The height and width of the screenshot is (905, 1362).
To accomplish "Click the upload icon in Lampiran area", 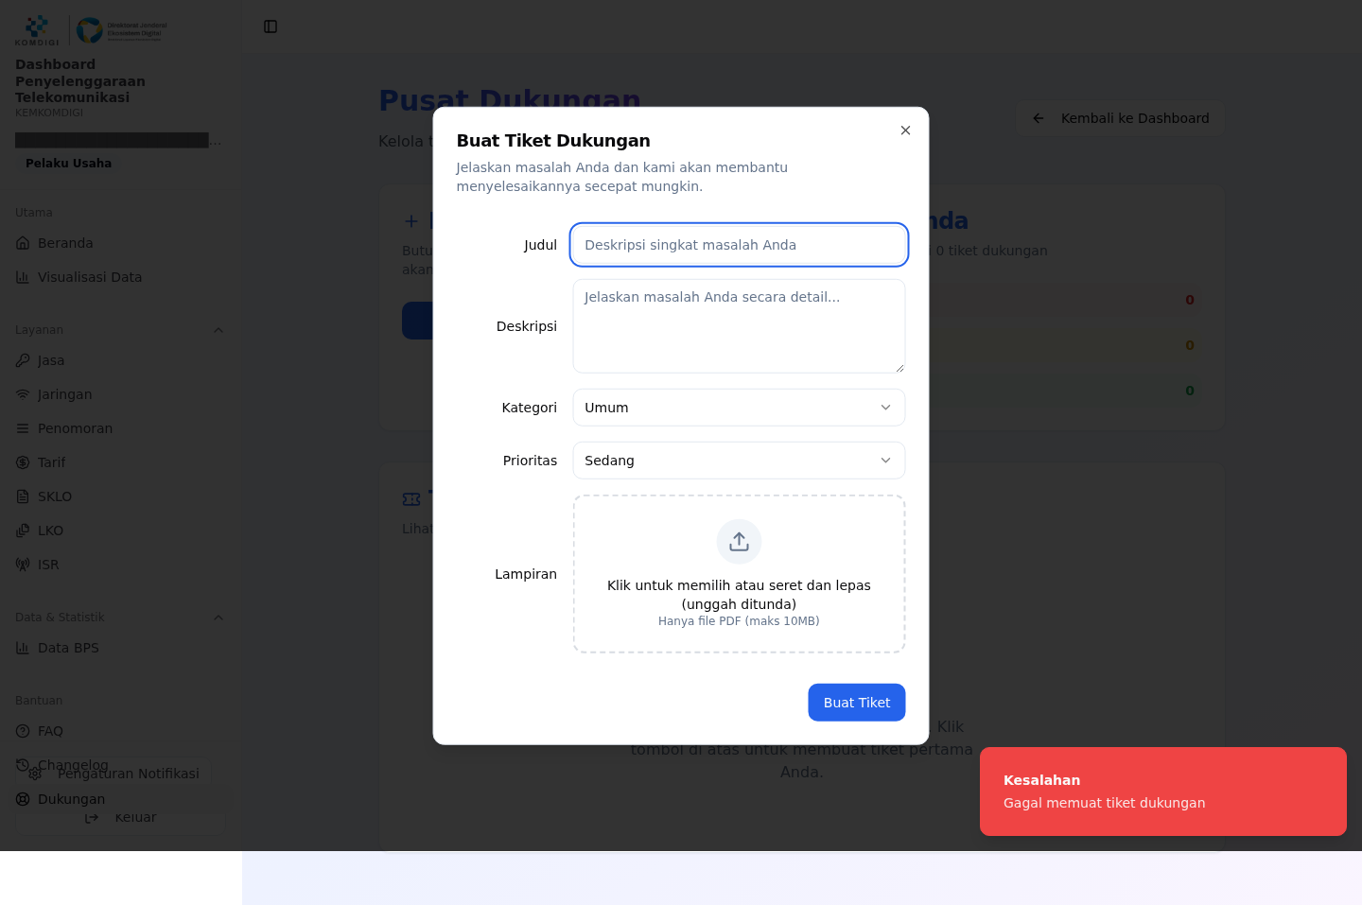I will tap(739, 542).
